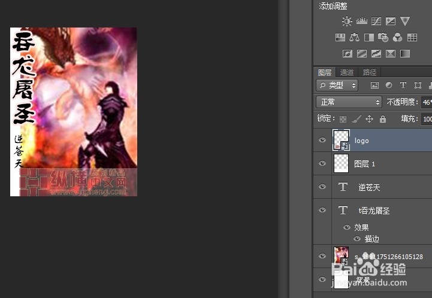
Task: Add a Threshold adjustment layer
Action: [x=376, y=53]
